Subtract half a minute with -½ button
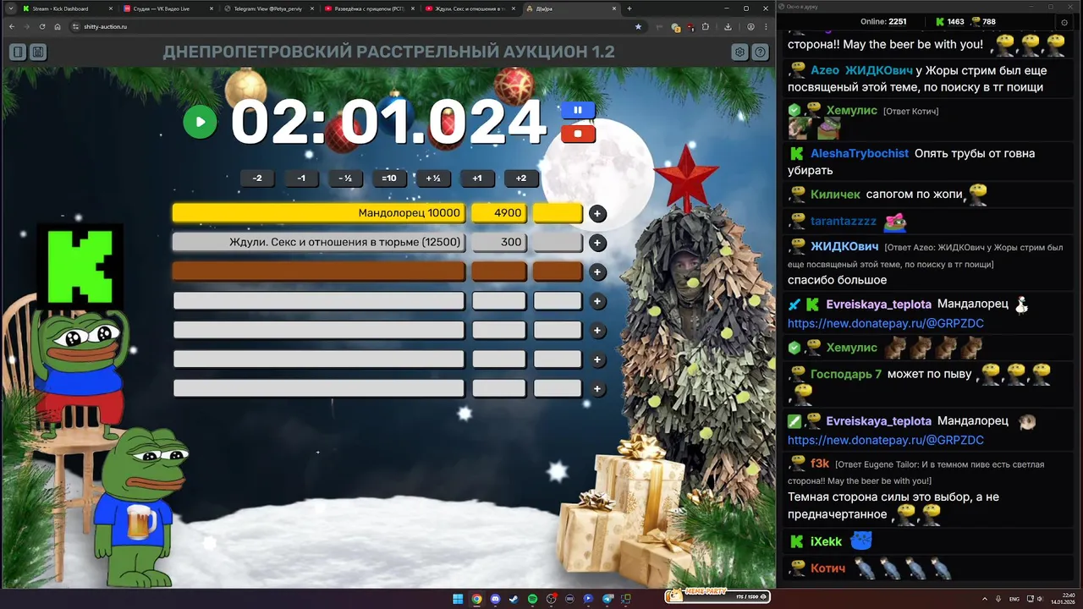This screenshot has height=609, width=1083. click(345, 178)
